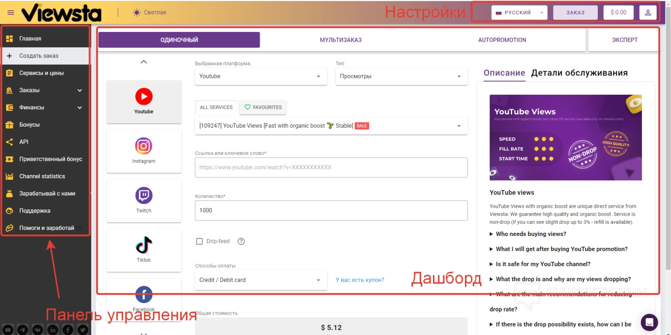
Task: Click the $ 5.12 total cost text
Action: coord(331,327)
